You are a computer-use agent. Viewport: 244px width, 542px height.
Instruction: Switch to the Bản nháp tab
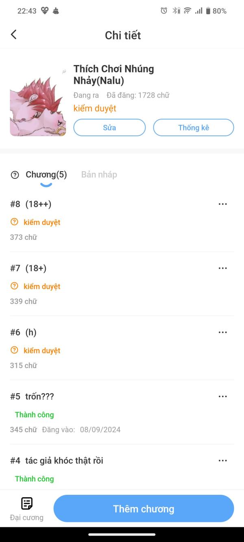(x=99, y=174)
